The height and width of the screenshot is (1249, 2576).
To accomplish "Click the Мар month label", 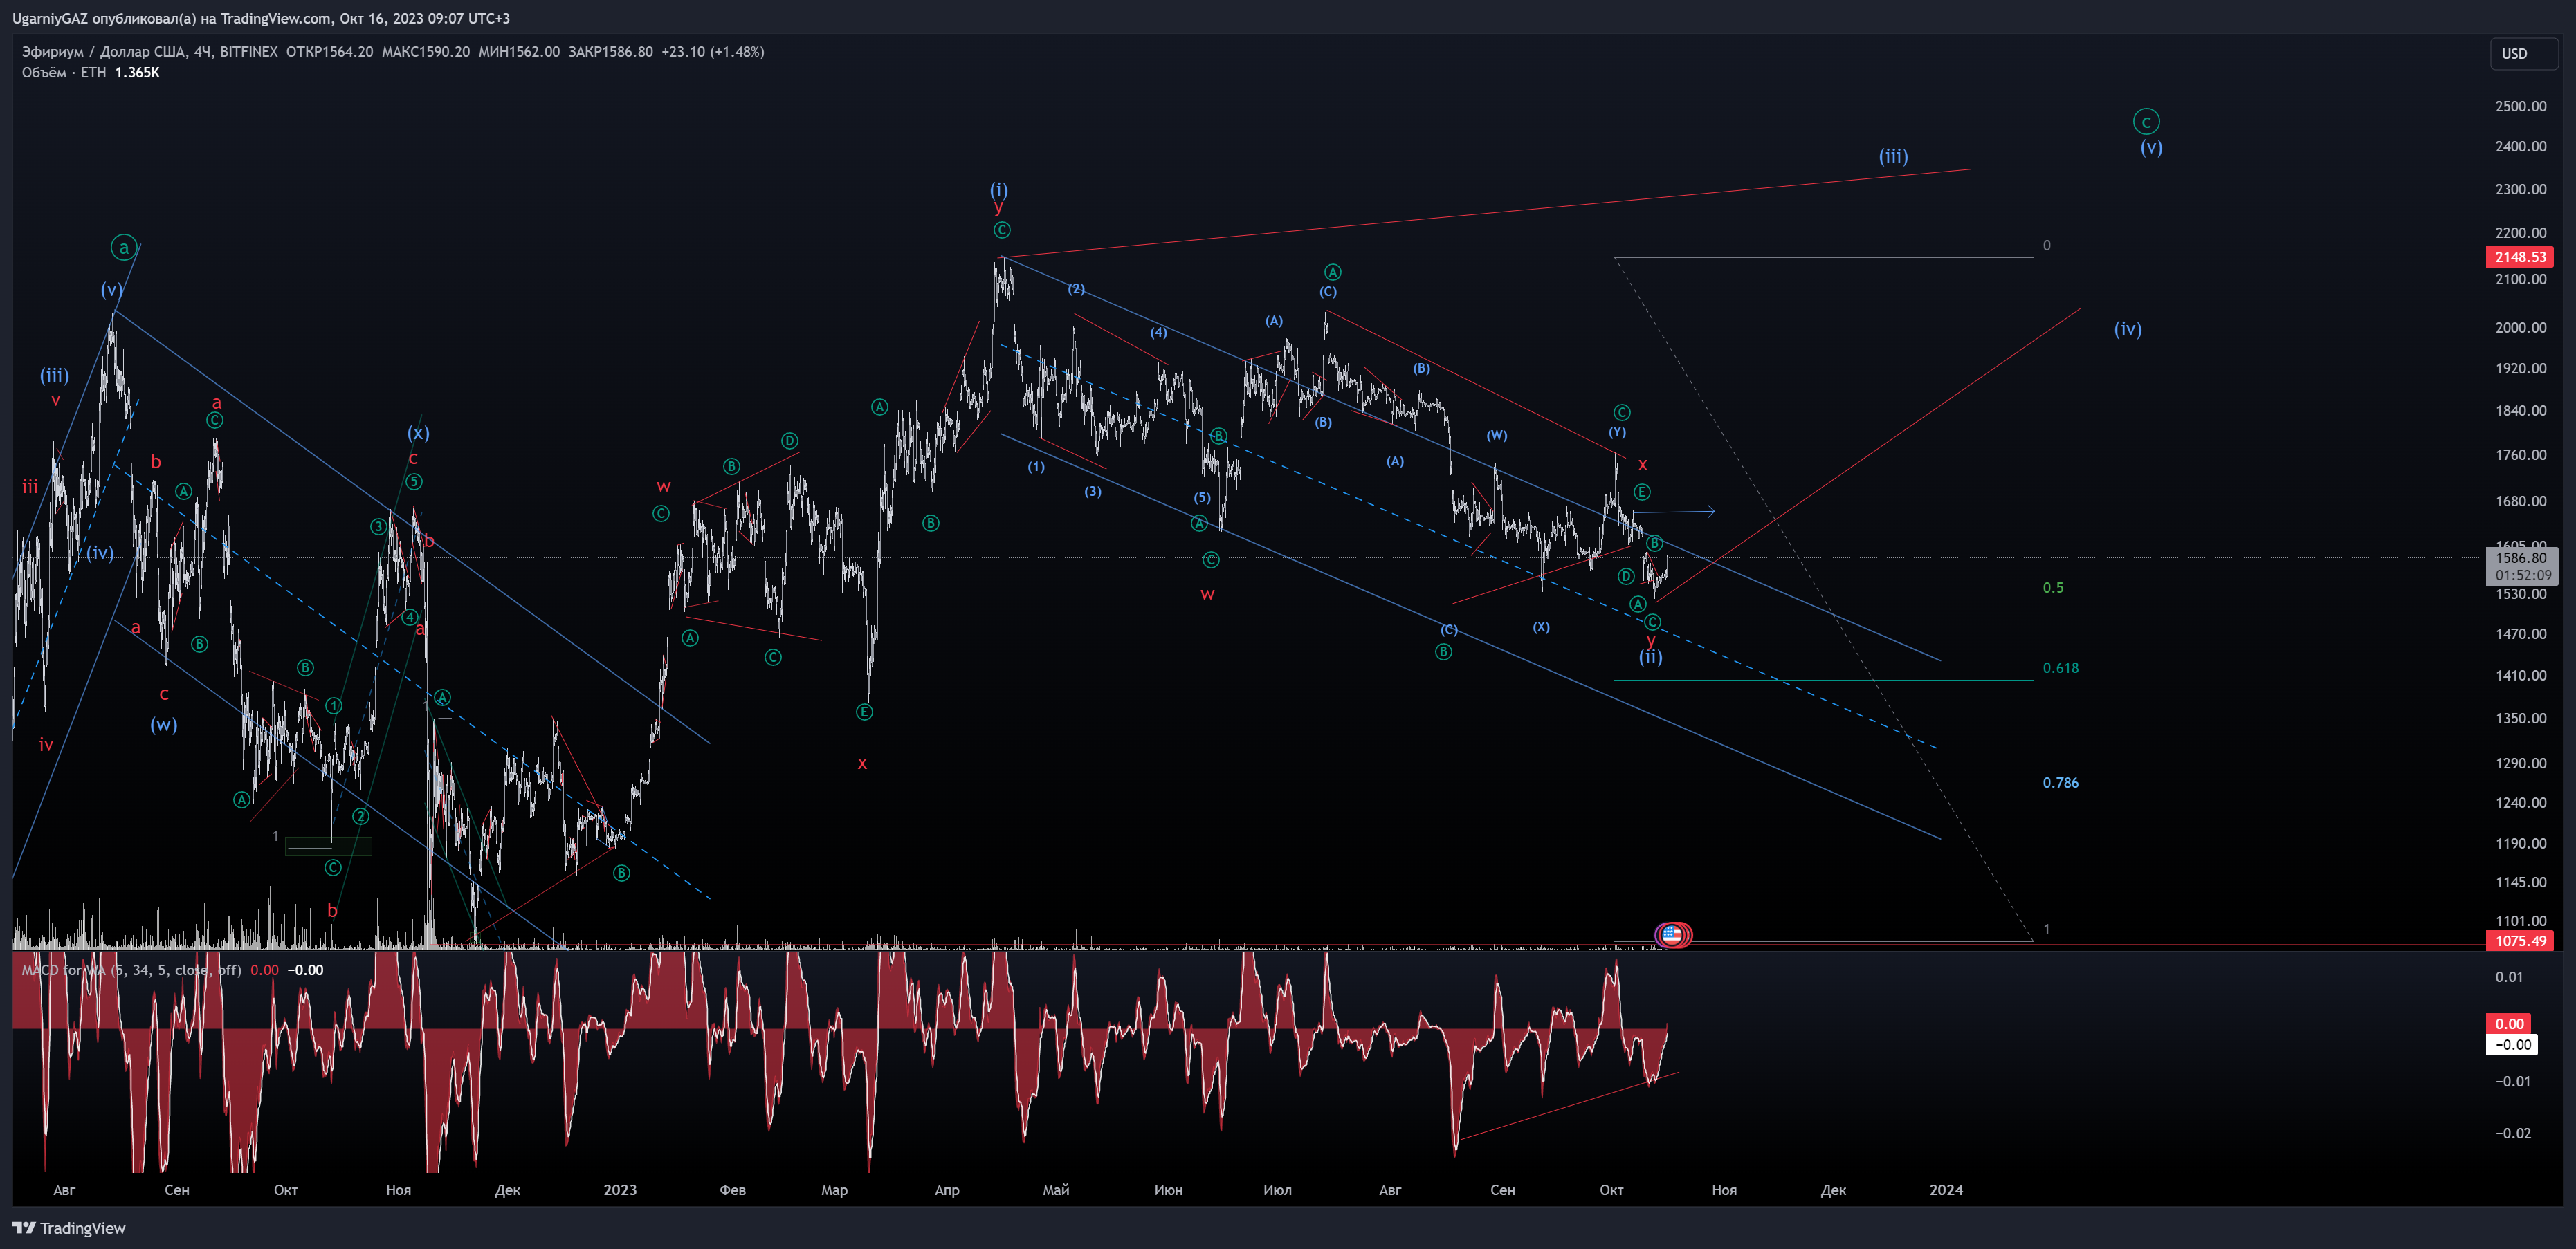I will click(834, 1190).
